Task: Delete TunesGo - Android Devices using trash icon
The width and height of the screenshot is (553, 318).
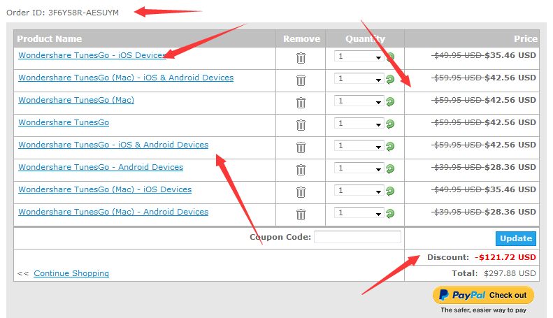Action: click(301, 170)
